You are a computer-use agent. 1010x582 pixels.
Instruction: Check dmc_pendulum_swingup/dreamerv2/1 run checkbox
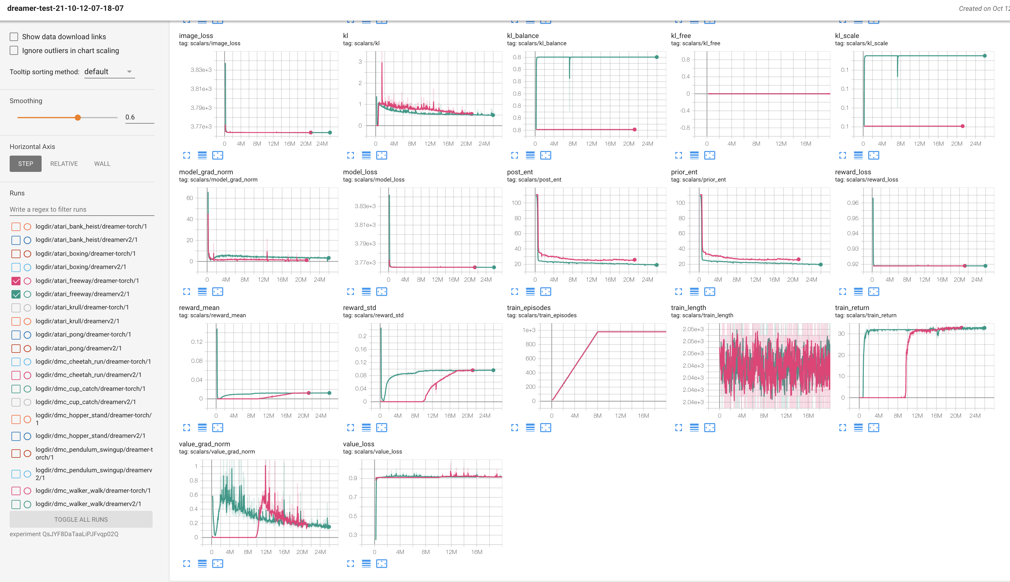pos(16,474)
